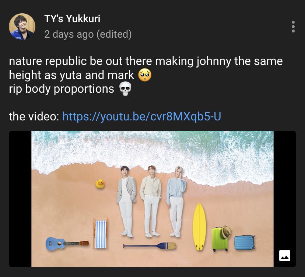
Task: Click the skull emoji in the post
Action: tap(125, 89)
